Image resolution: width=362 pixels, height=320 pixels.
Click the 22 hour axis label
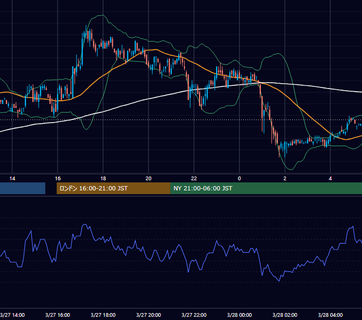point(194,179)
